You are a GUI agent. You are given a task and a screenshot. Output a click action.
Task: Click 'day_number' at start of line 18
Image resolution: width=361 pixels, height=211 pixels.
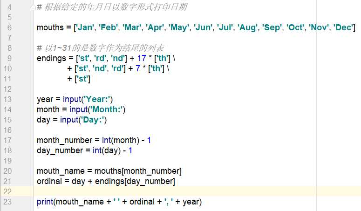click(x=60, y=151)
